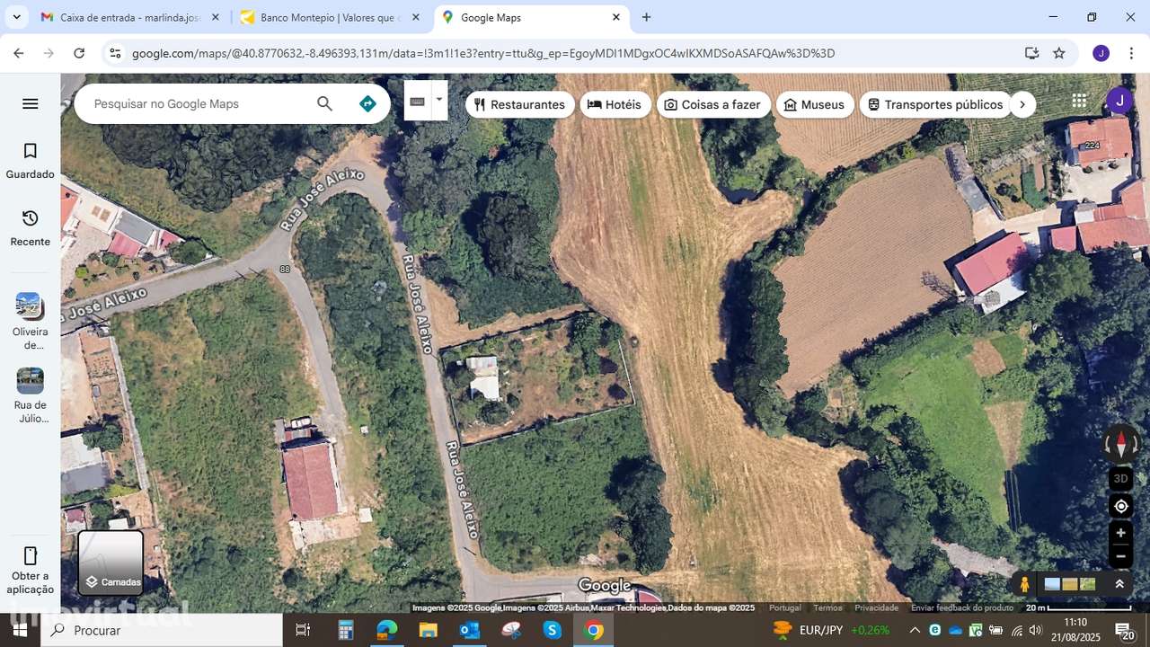Click the directions diamond icon
The image size is (1150, 647).
pos(367,103)
